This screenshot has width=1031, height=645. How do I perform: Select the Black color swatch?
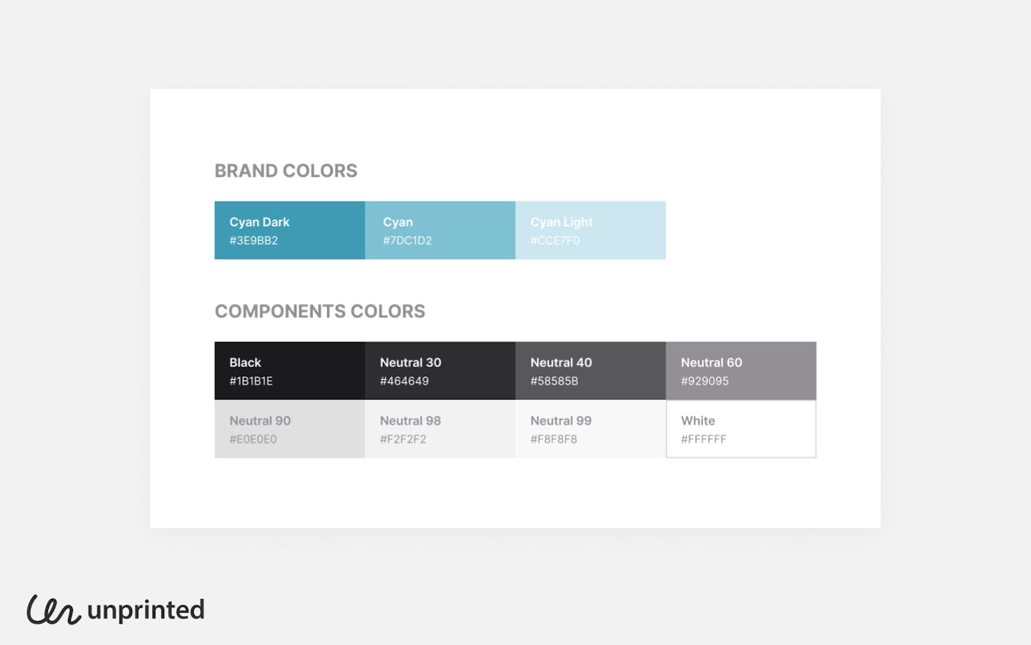(x=289, y=371)
